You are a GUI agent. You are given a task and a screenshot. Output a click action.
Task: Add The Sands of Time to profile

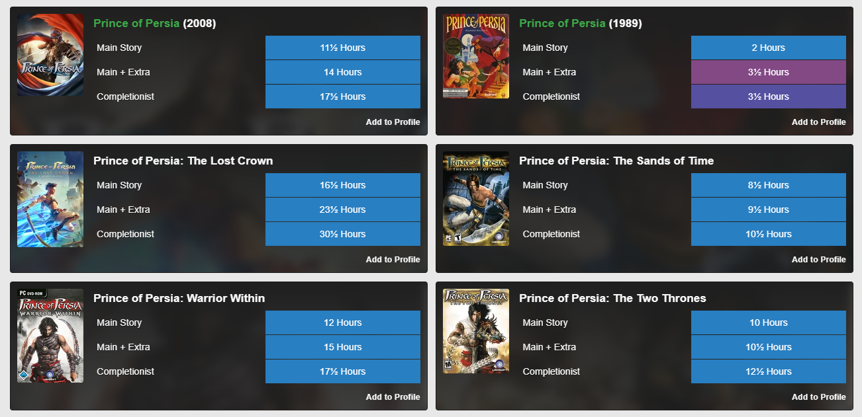pos(818,260)
